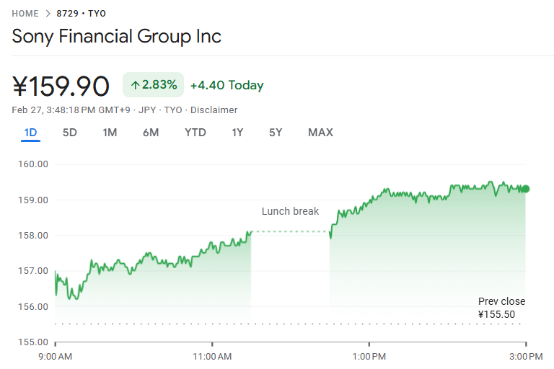
Task: Click the green end-point dot on the chart
Action: pos(526,189)
